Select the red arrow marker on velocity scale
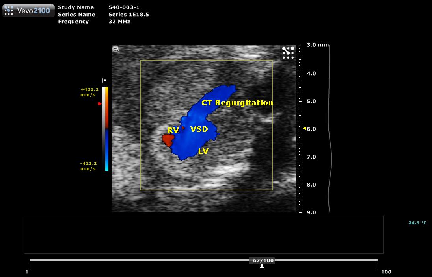 [100, 104]
